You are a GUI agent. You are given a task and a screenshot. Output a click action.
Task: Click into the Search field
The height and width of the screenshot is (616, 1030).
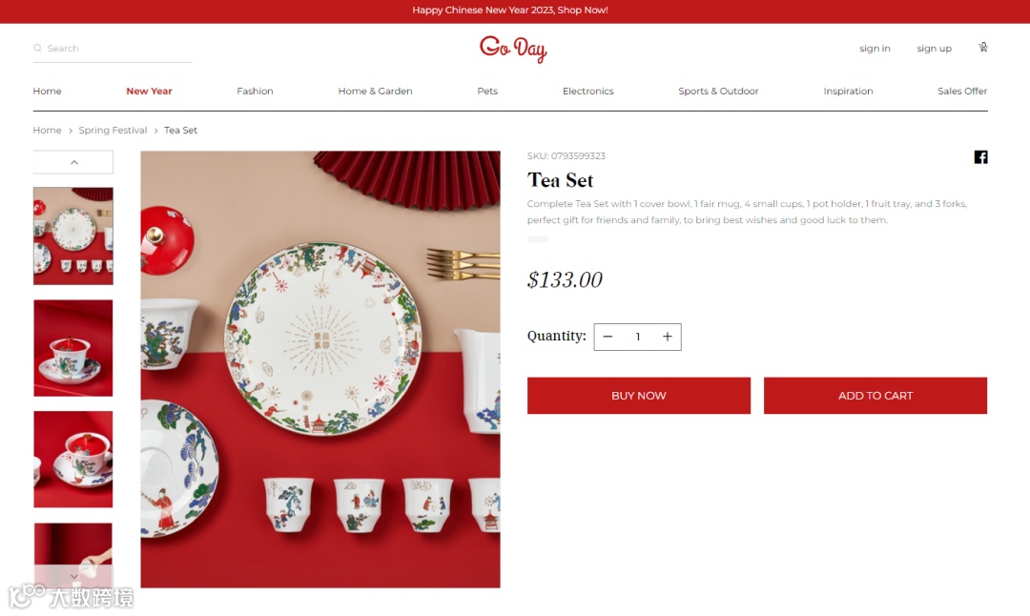pos(113,49)
